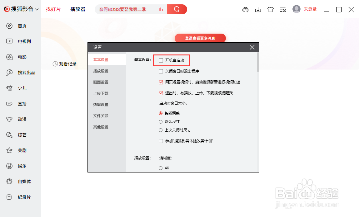
Task: Click the 观看记录 clock icon
Action: (55, 64)
